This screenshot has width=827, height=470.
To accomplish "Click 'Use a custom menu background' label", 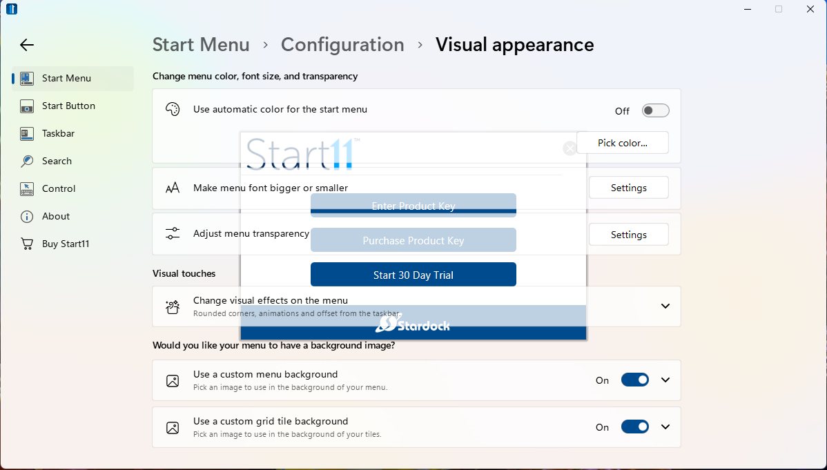I will [x=265, y=375].
